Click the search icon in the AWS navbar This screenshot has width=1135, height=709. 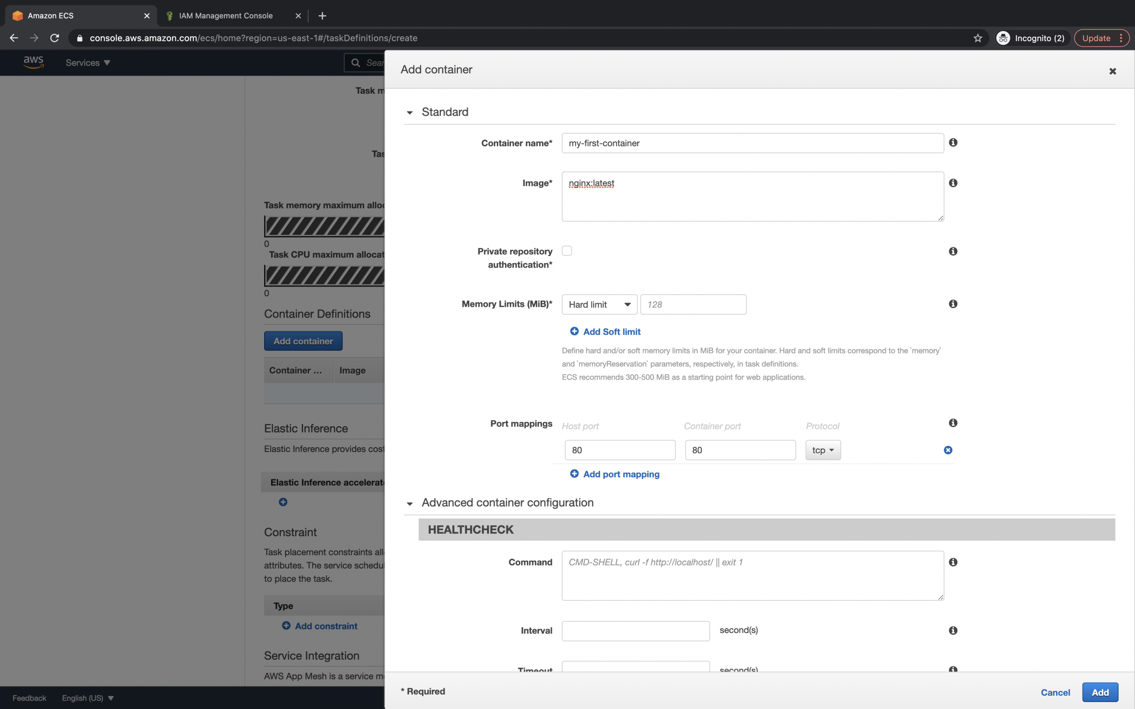pyautogui.click(x=355, y=62)
